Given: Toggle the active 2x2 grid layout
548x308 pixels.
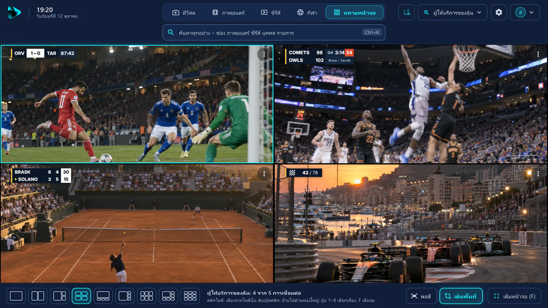Looking at the screenshot, I should click(81, 296).
